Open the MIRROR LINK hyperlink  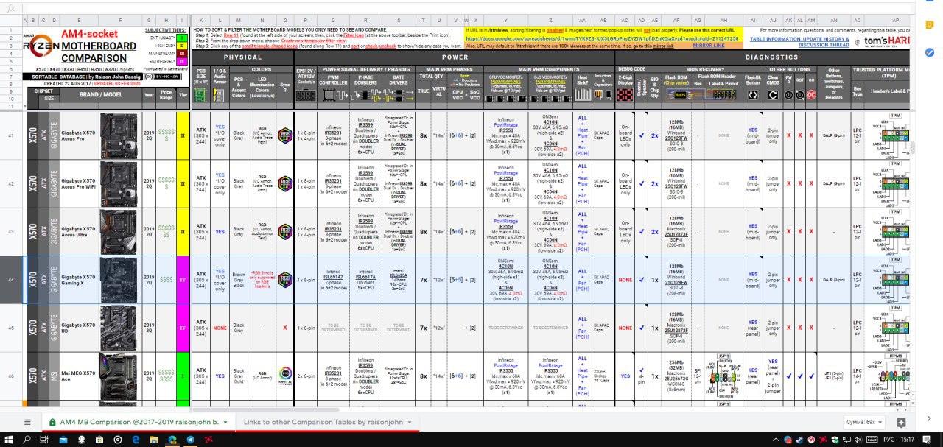(x=708, y=46)
